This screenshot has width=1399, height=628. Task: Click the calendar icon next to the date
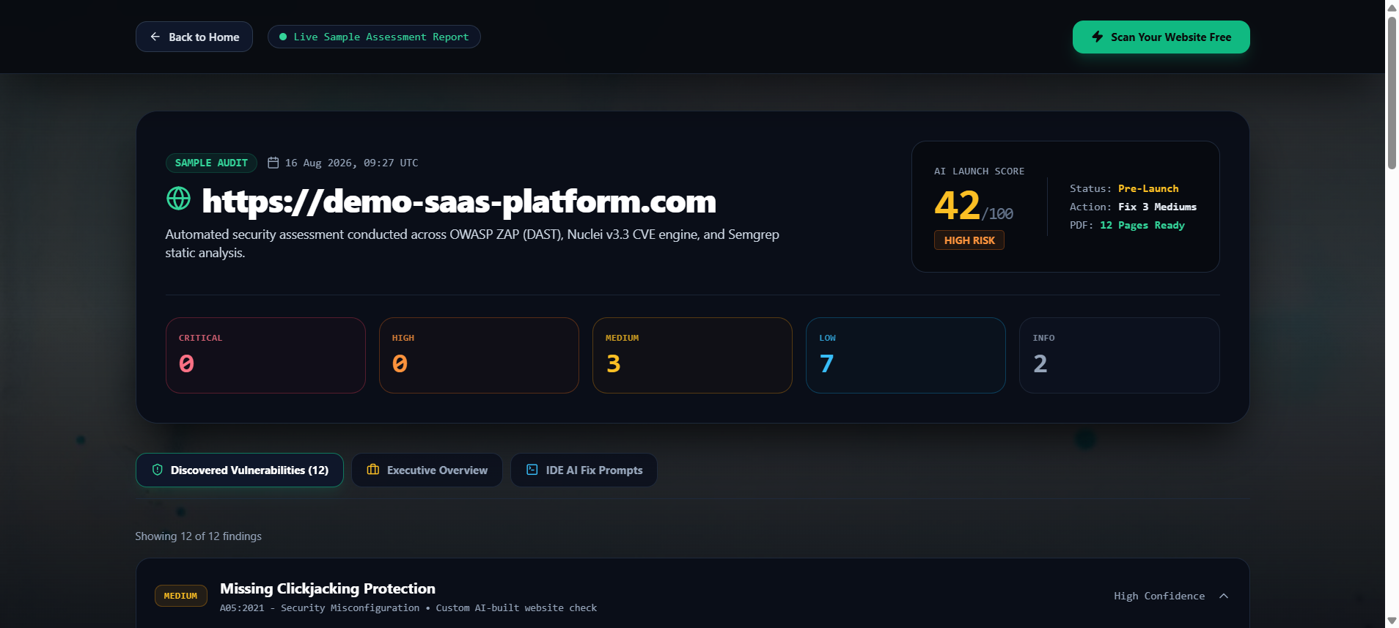[273, 163]
